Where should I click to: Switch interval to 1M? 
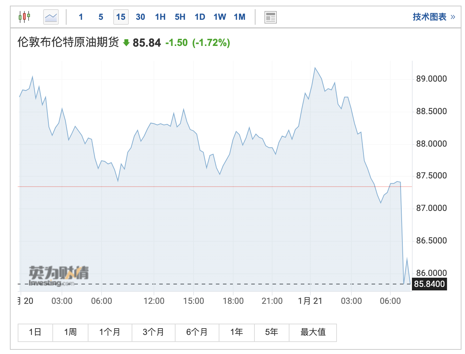tap(240, 17)
